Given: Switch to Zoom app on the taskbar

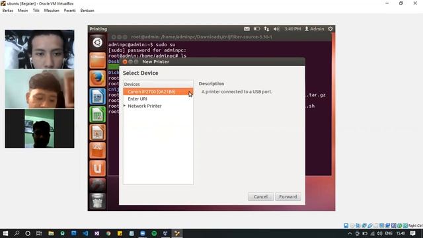Looking at the screenshot, I should pos(143,233).
